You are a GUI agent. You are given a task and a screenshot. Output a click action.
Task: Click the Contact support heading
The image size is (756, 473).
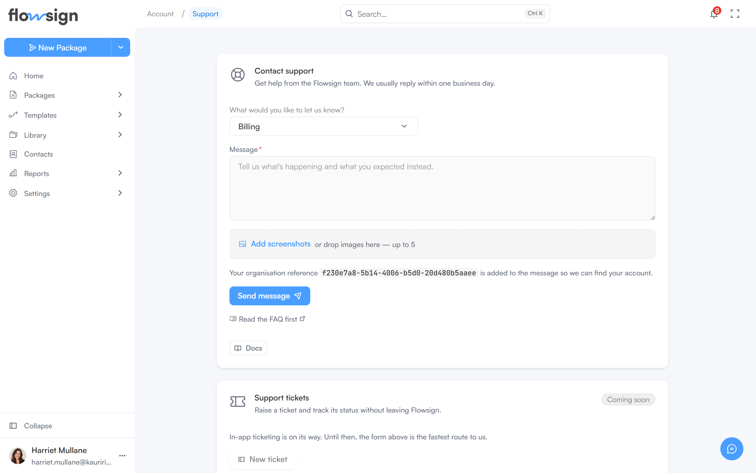[284, 71]
